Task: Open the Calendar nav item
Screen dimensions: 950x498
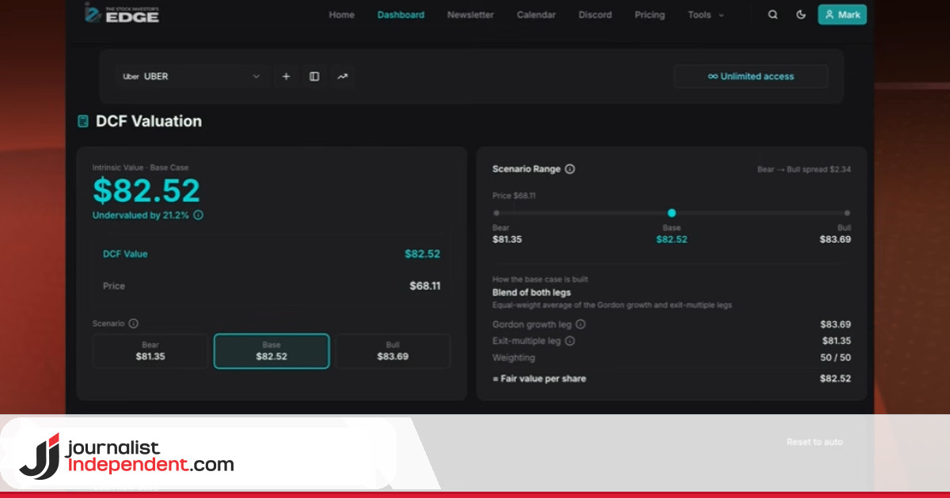Action: (x=536, y=15)
